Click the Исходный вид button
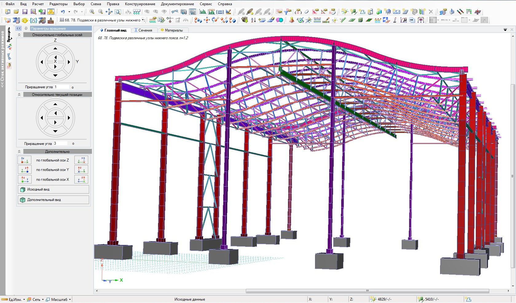The width and height of the screenshot is (516, 303). tap(53, 189)
